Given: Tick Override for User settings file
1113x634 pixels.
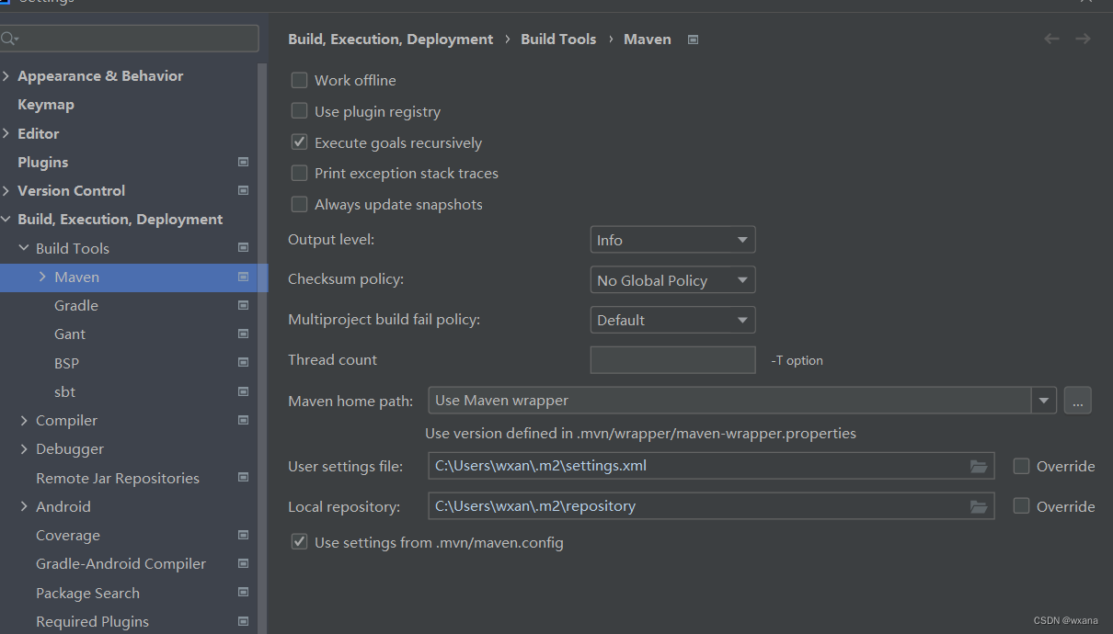Looking at the screenshot, I should (1021, 466).
